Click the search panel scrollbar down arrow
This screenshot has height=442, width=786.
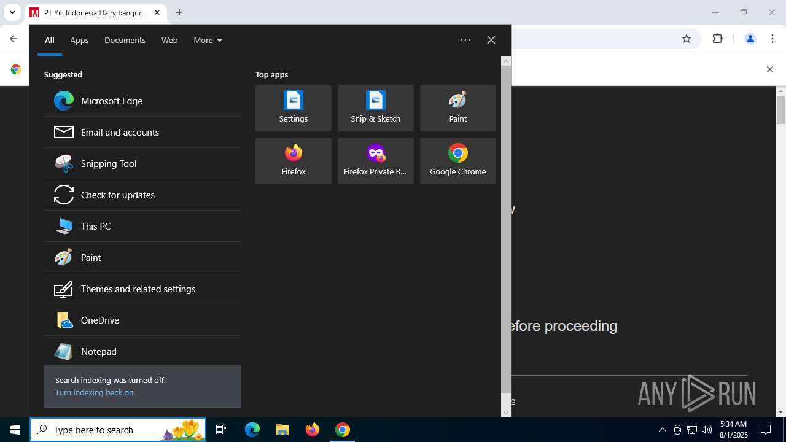(x=506, y=413)
